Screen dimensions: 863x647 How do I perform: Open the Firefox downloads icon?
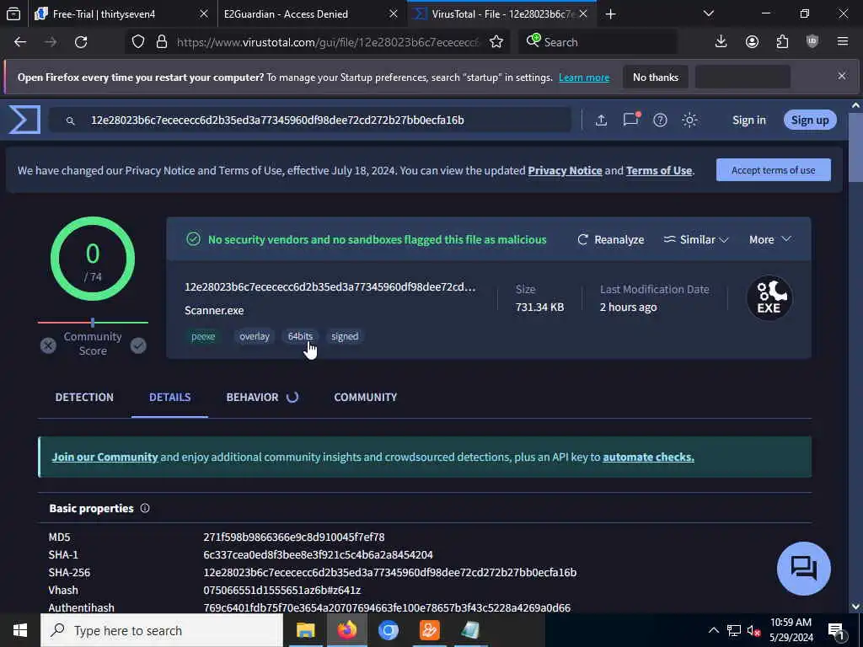pyautogui.click(x=721, y=42)
